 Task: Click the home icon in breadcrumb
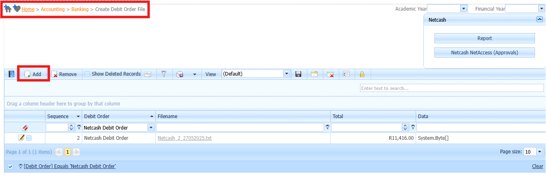pos(8,9)
